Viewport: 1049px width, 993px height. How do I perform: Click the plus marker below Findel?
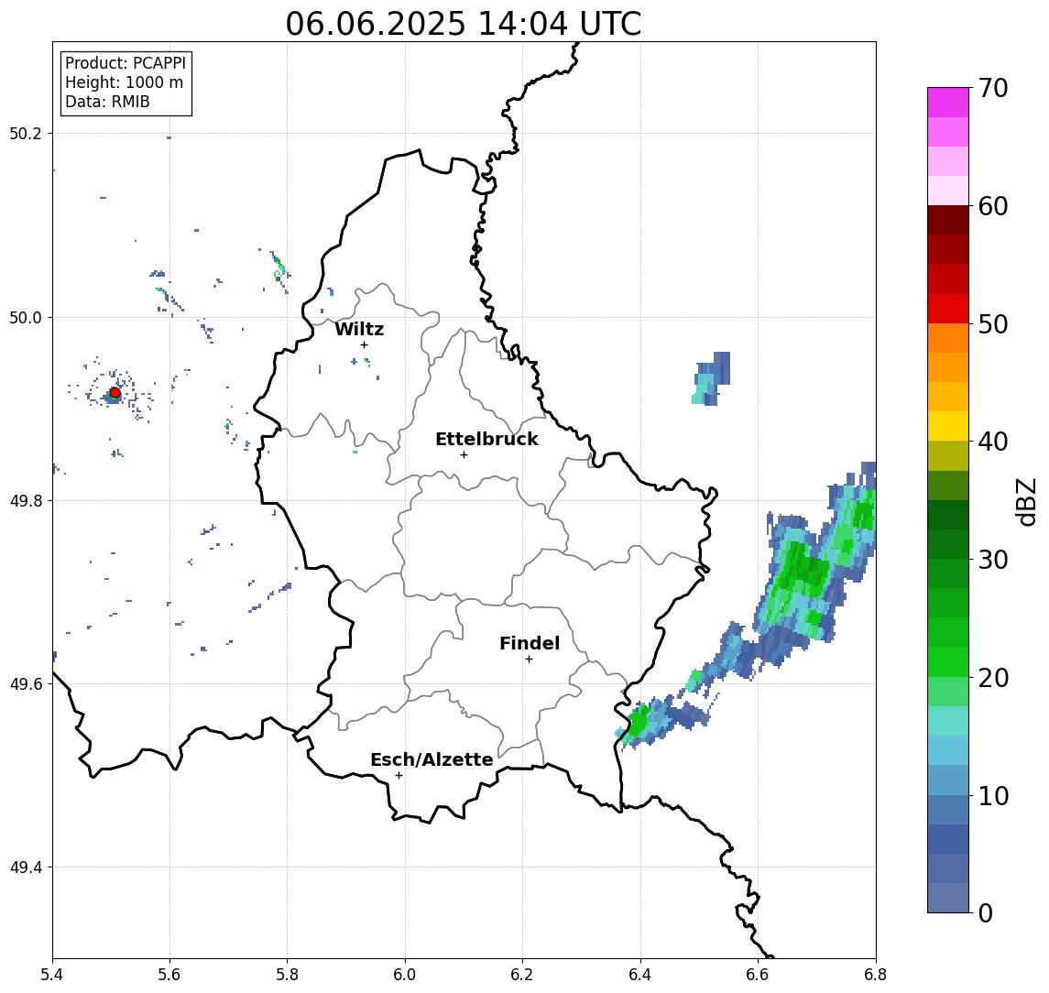click(x=529, y=660)
